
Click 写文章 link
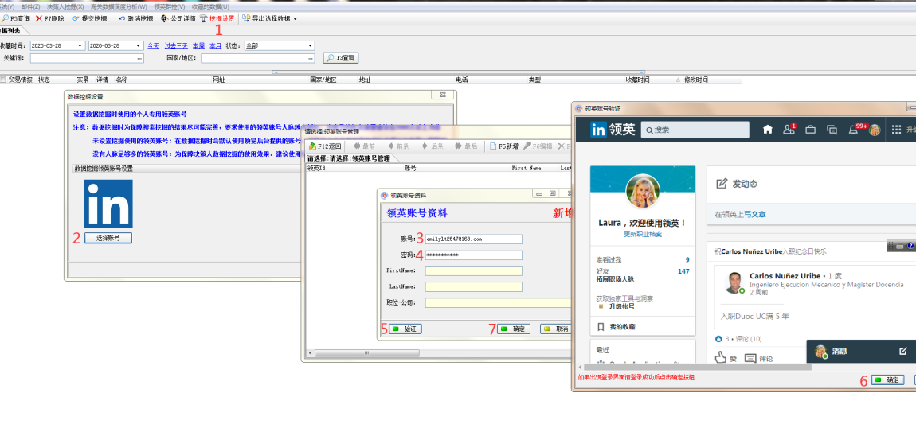(x=755, y=215)
